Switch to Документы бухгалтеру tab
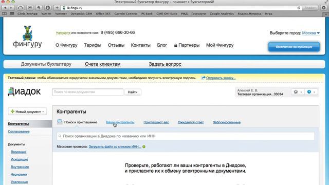The image size is (329, 185). (46, 64)
